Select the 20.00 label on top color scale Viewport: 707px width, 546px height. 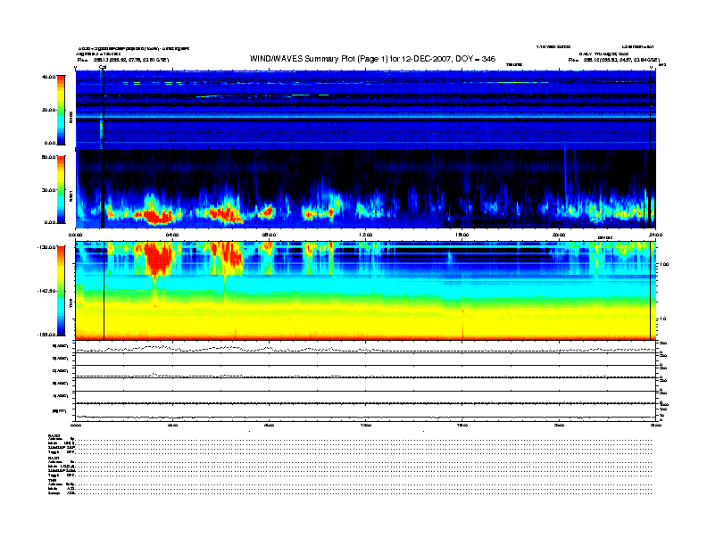(x=49, y=110)
